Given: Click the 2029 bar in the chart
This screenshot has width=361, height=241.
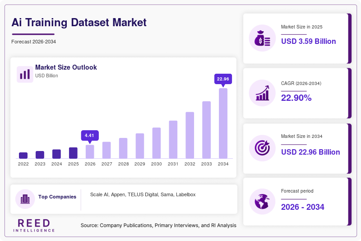Looking at the screenshot, I should click(140, 146).
